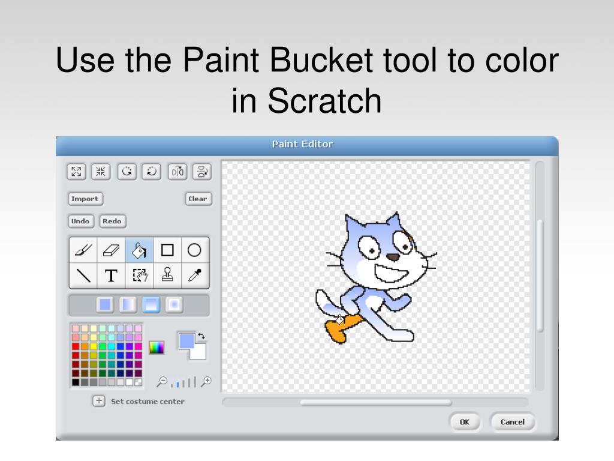Select the Ellipse tool
The image size is (614, 461).
(x=195, y=250)
